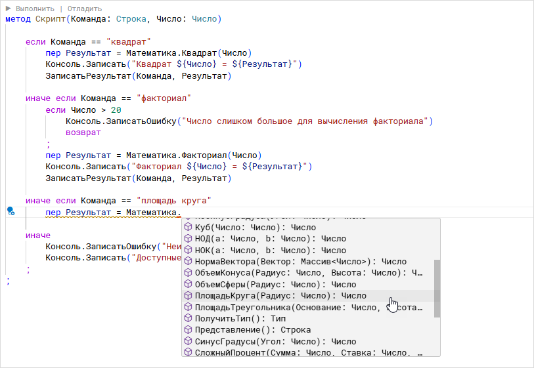Viewport: 534px width, 368px height.
Task: Start debugging via the Отладить link
Action: (84, 9)
